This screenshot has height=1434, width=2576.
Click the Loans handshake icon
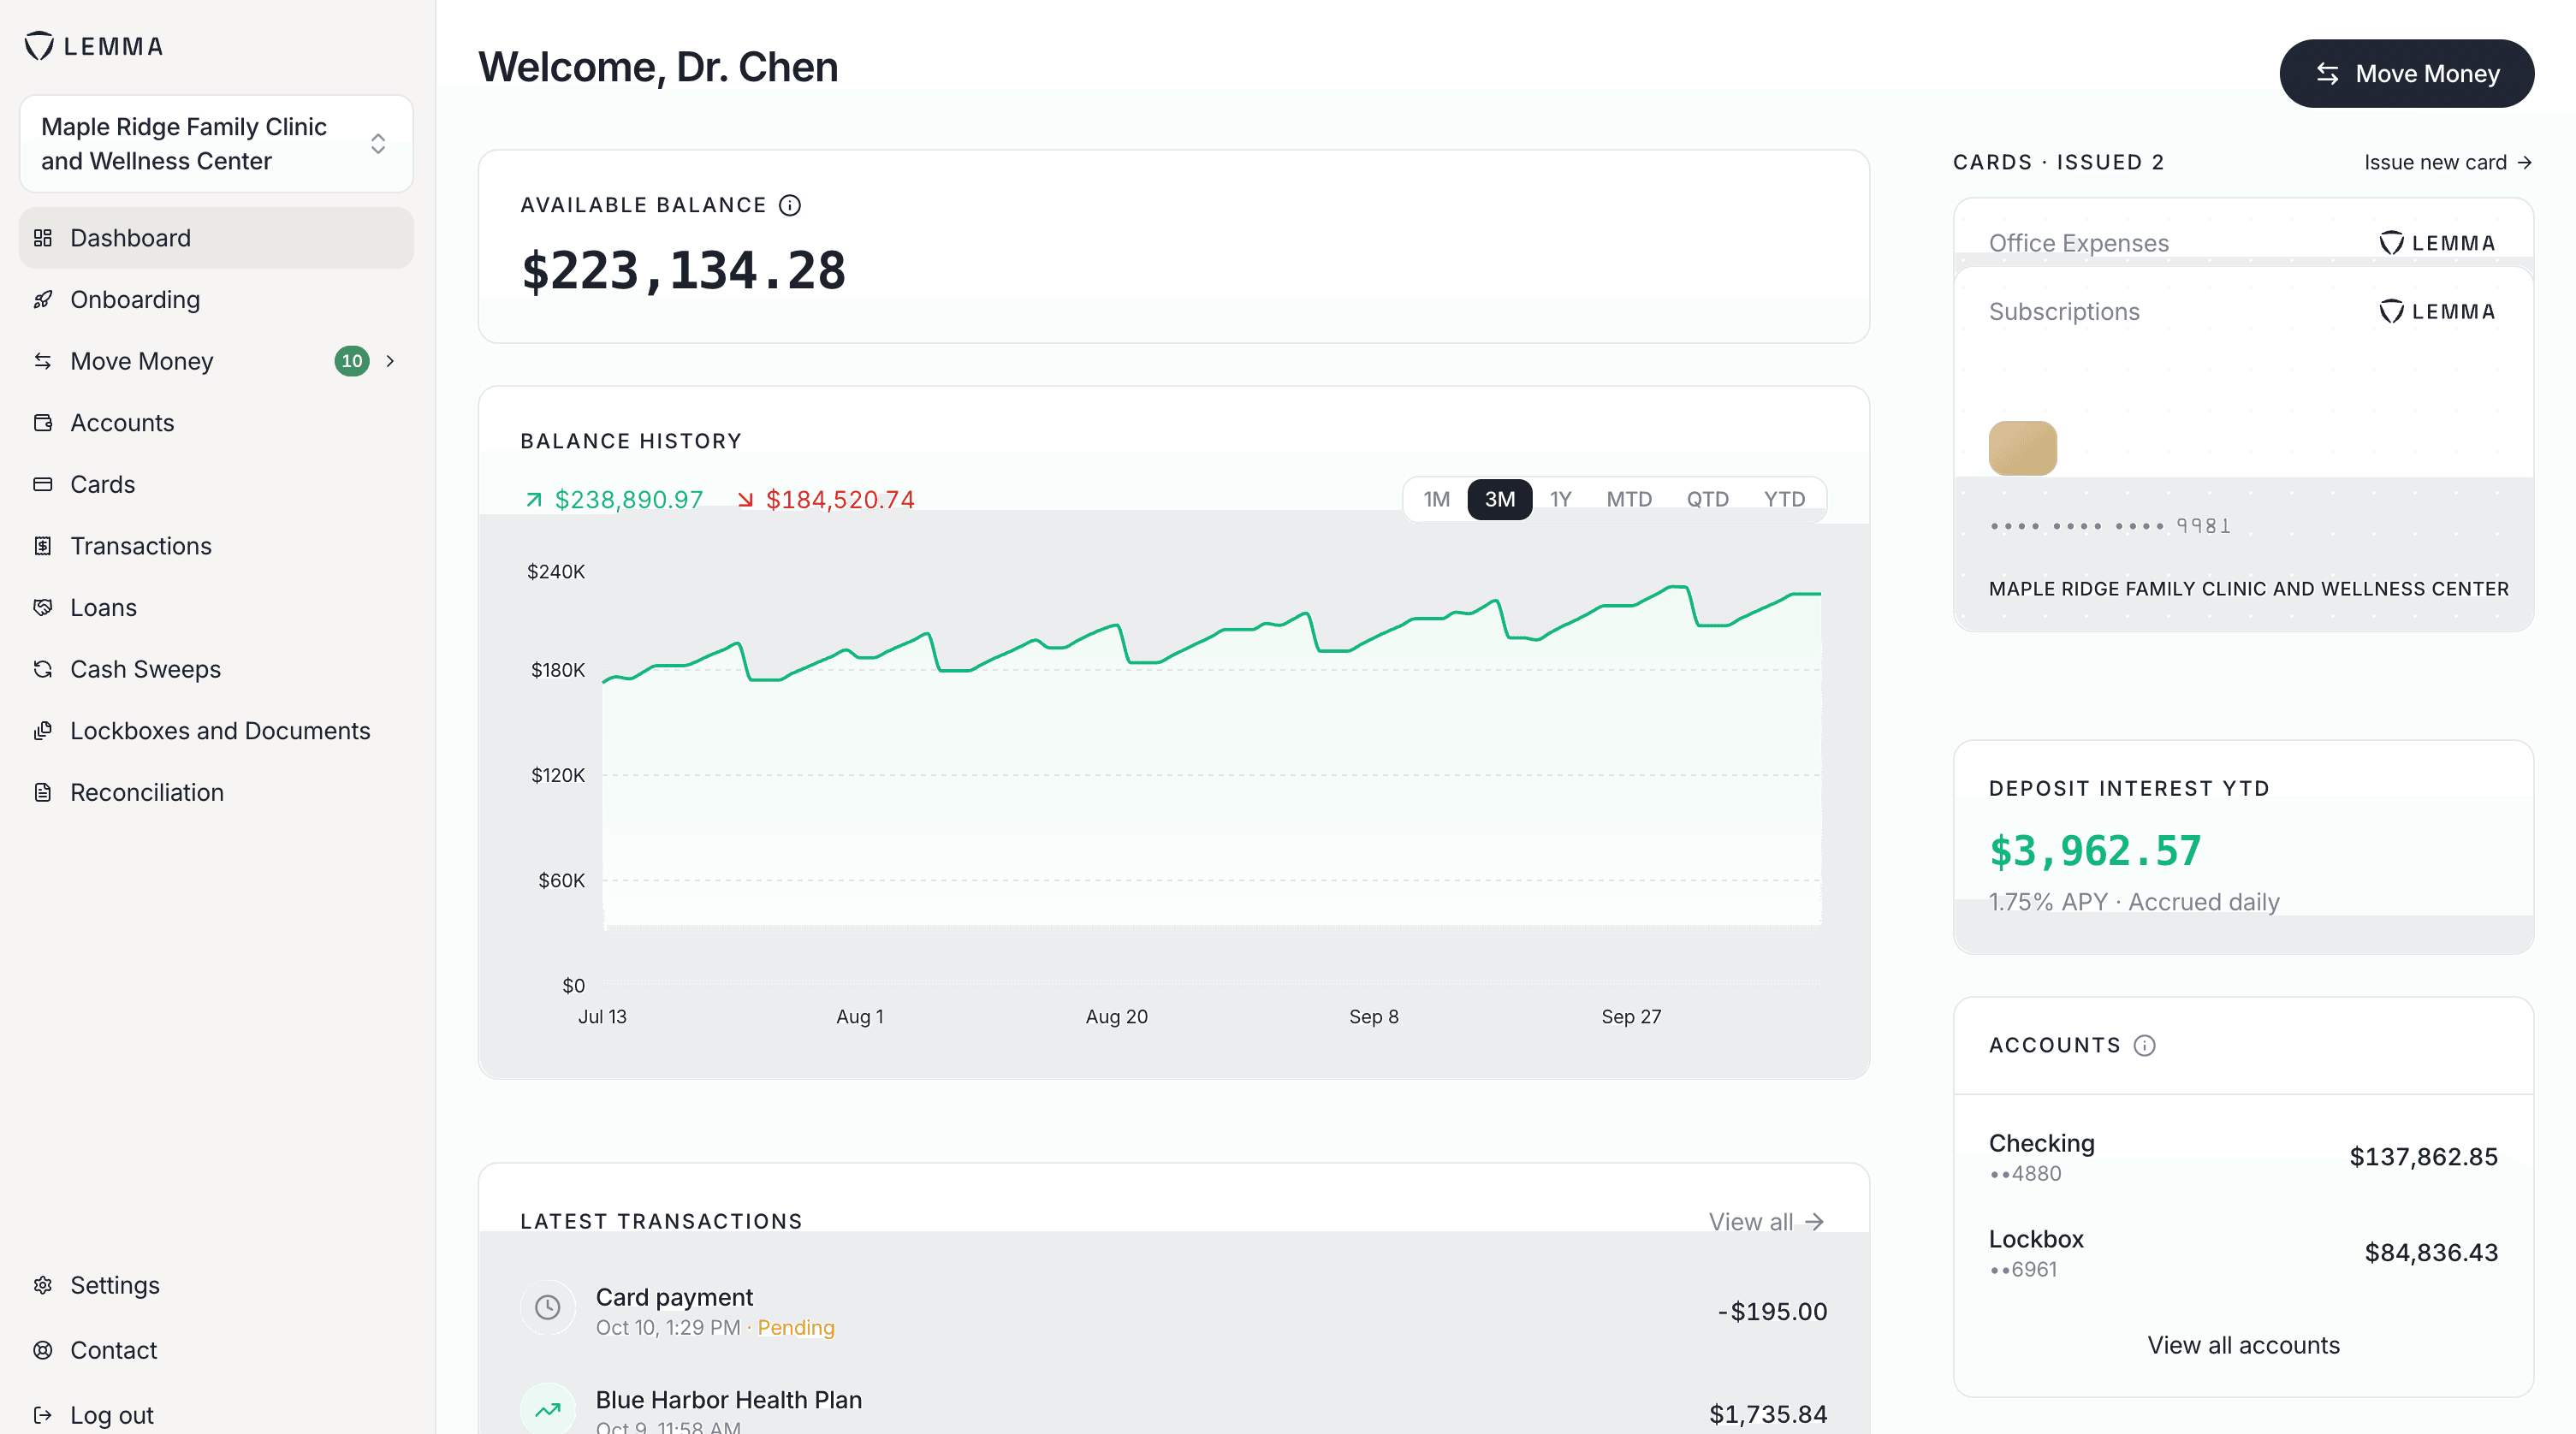coord(43,607)
